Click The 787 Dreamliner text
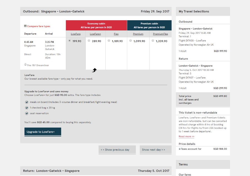This screenshot has width=250, height=176. (x=38, y=65)
